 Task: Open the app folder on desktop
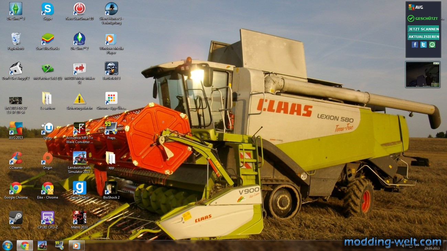tap(111, 160)
